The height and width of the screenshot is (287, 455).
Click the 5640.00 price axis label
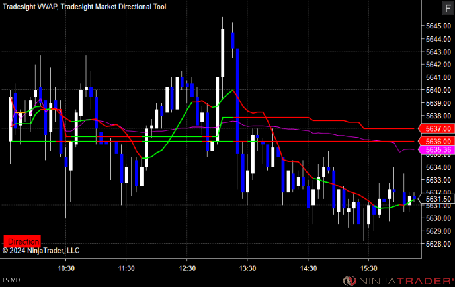tap(438, 90)
